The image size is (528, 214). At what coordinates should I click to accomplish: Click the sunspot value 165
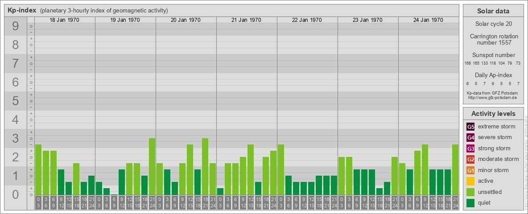pyautogui.click(x=476, y=63)
